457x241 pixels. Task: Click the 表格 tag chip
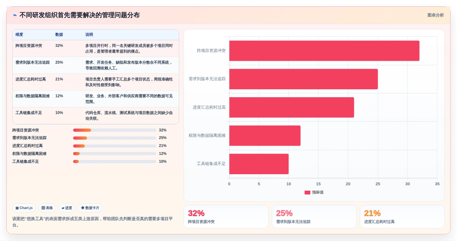pyautogui.click(x=47, y=208)
